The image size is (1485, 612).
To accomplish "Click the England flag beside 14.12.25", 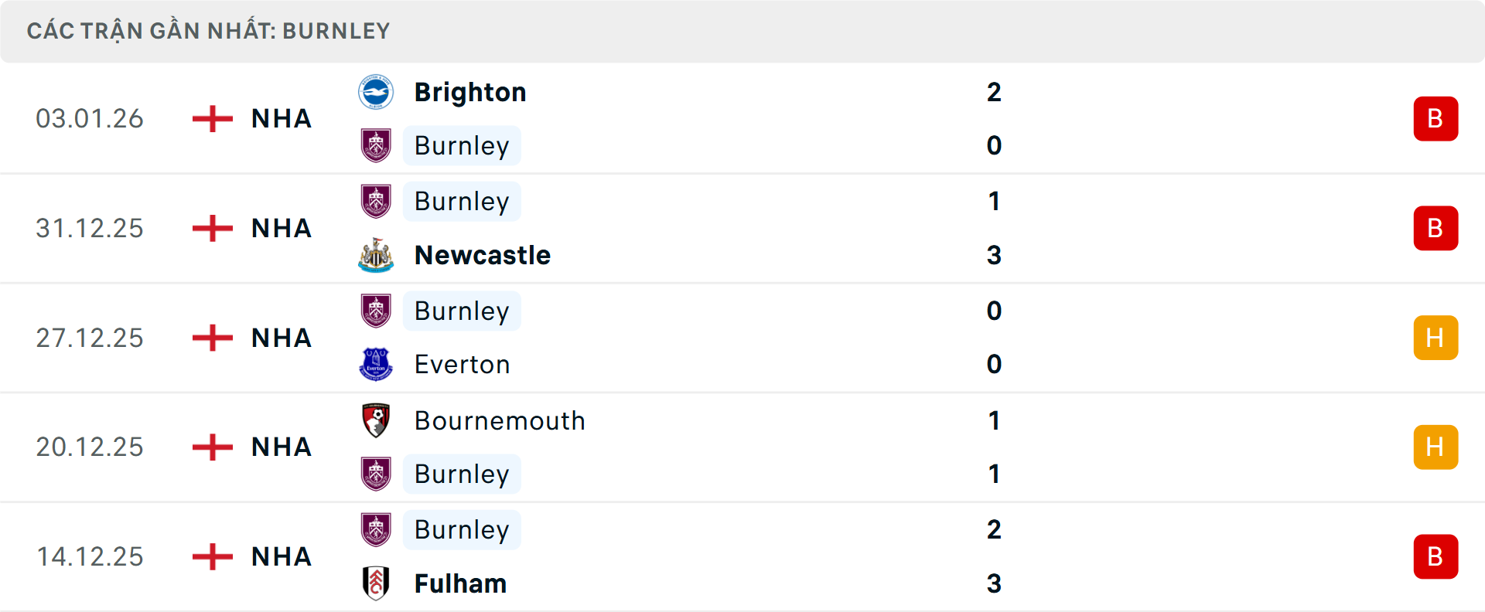I will point(211,556).
